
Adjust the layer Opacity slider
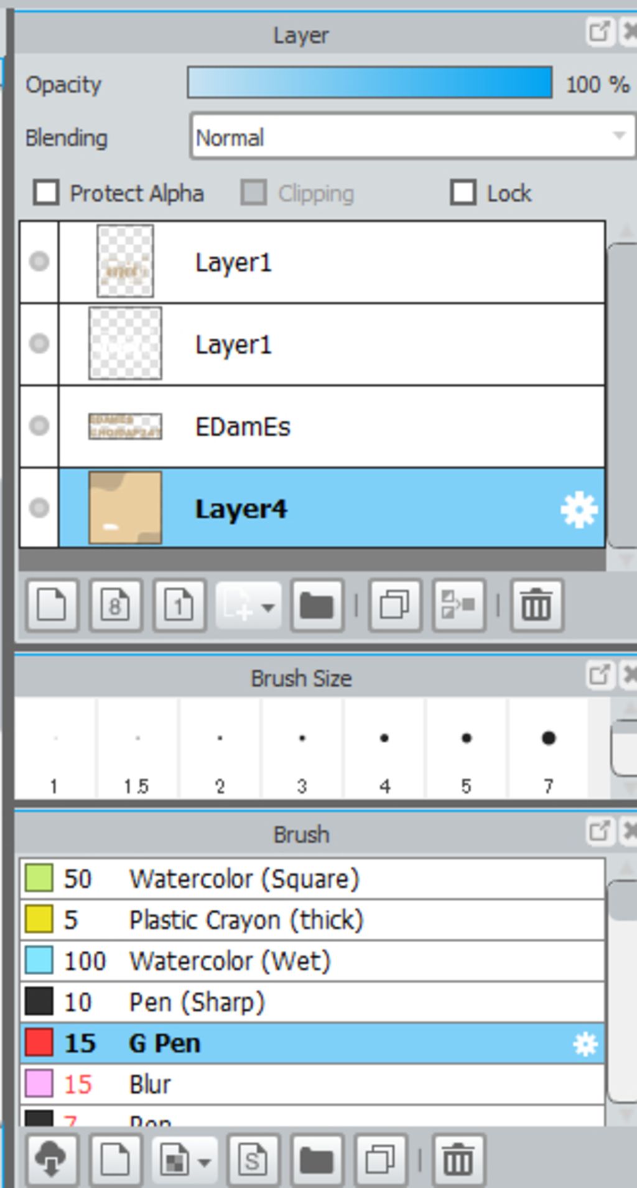tap(370, 83)
